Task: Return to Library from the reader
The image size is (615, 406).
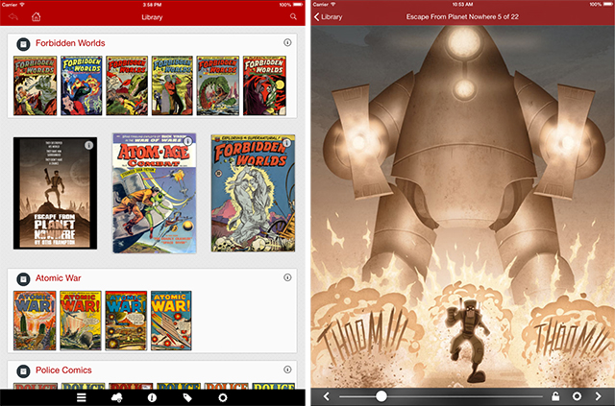Action: (x=329, y=17)
